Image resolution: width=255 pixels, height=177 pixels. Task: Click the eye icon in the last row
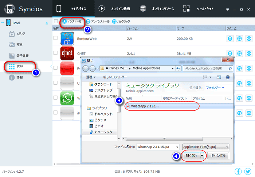pyautogui.click(x=249, y=113)
